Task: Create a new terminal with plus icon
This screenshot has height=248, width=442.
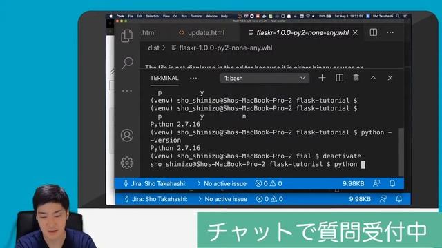Action: pyautogui.click(x=322, y=78)
